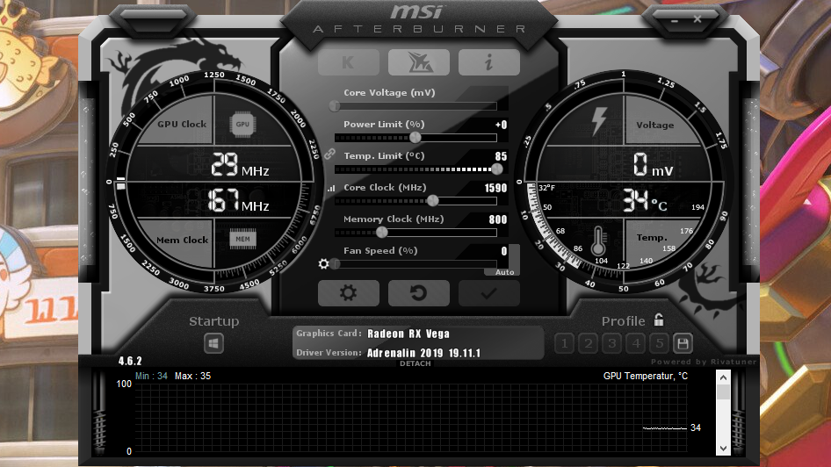This screenshot has width=831, height=467.
Task: Click the 29 MHz GPU clock readout
Action: (x=240, y=165)
